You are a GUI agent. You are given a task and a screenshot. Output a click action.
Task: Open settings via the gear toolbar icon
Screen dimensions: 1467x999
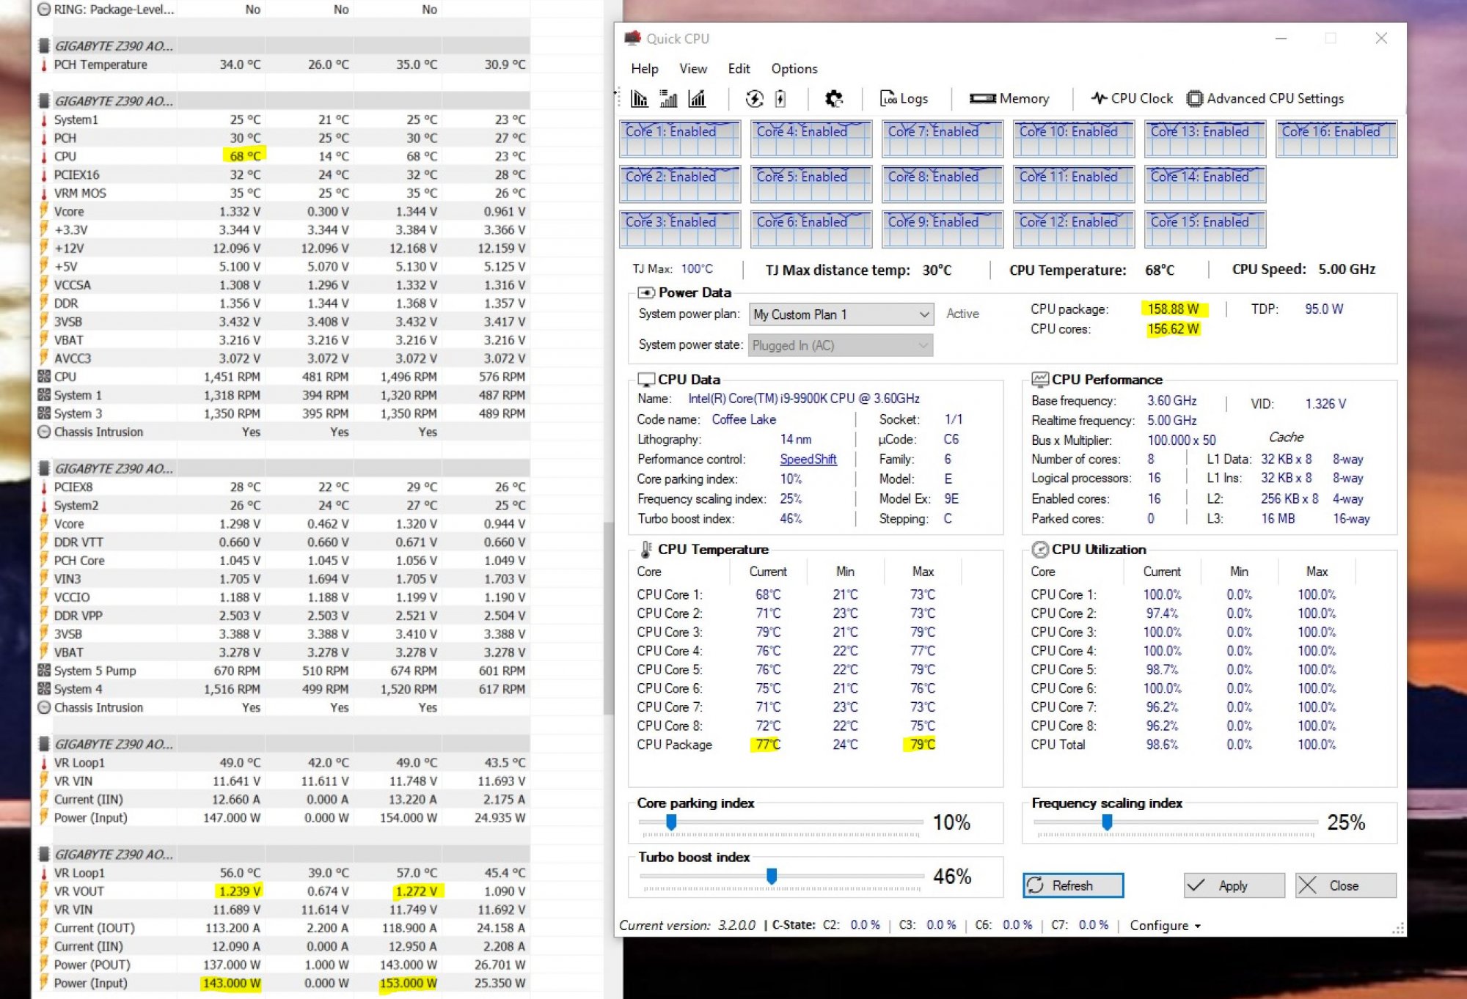click(x=834, y=98)
